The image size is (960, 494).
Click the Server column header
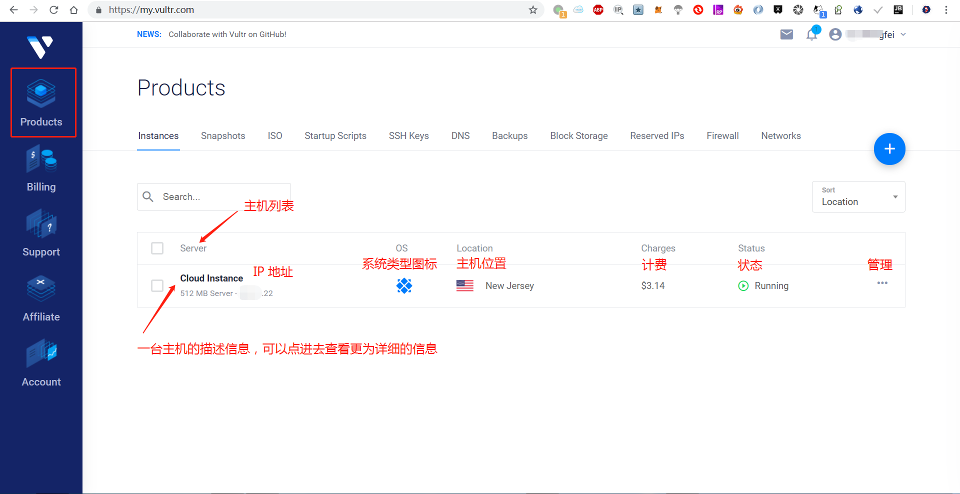[193, 248]
